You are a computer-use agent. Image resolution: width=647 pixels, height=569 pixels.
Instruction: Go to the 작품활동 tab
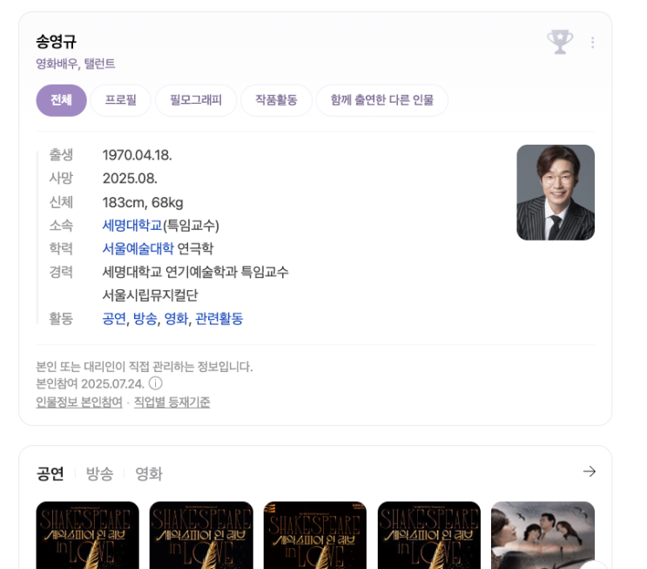pos(276,100)
